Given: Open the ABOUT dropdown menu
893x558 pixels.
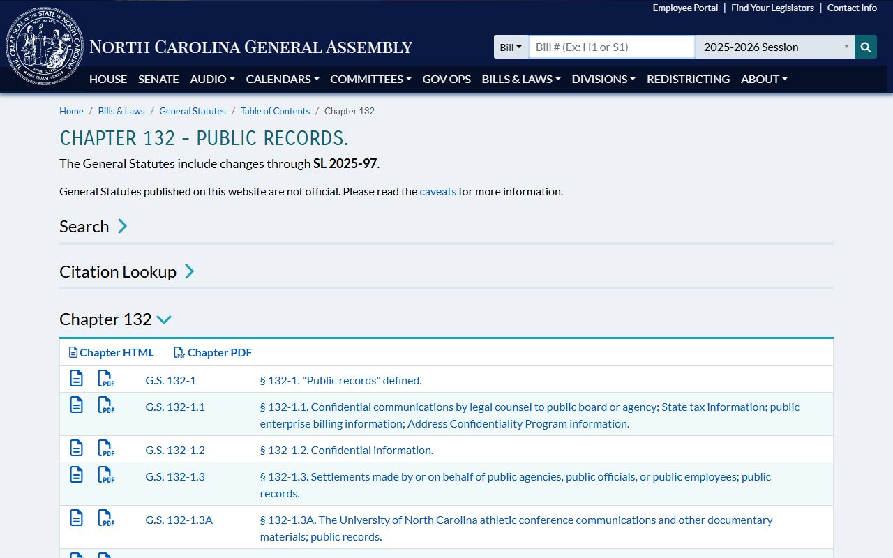Looking at the screenshot, I should [764, 79].
